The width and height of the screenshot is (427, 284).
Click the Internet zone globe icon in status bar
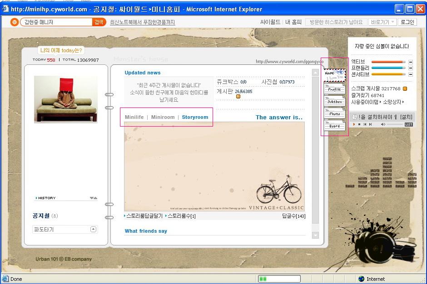[x=362, y=279]
